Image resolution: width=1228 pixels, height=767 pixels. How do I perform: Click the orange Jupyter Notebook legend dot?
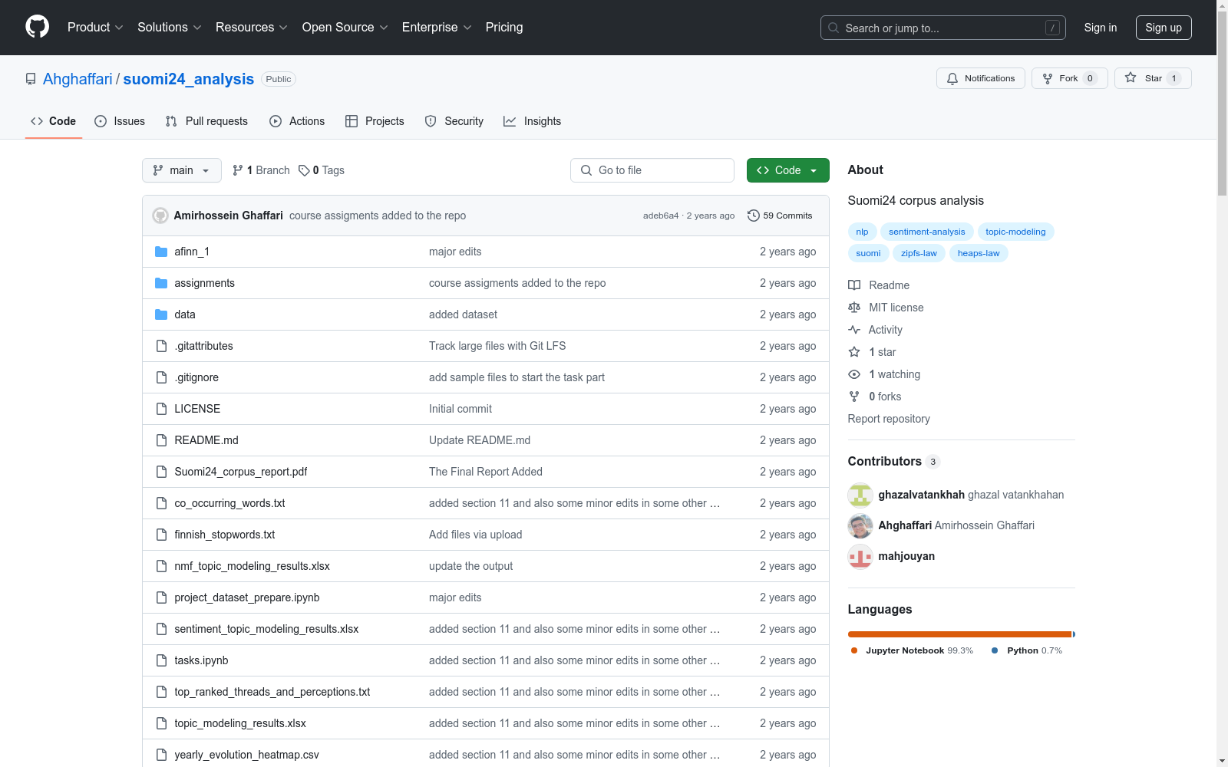coord(854,650)
